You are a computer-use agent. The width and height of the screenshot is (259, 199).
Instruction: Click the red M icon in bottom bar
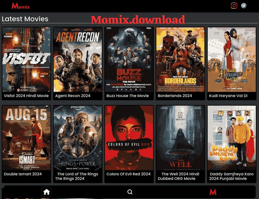tap(213, 192)
